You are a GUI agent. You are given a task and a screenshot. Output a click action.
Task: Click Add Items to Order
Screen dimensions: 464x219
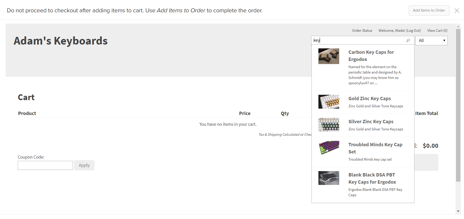(x=429, y=10)
